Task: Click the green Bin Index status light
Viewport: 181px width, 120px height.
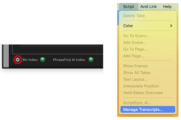Action: (43, 60)
